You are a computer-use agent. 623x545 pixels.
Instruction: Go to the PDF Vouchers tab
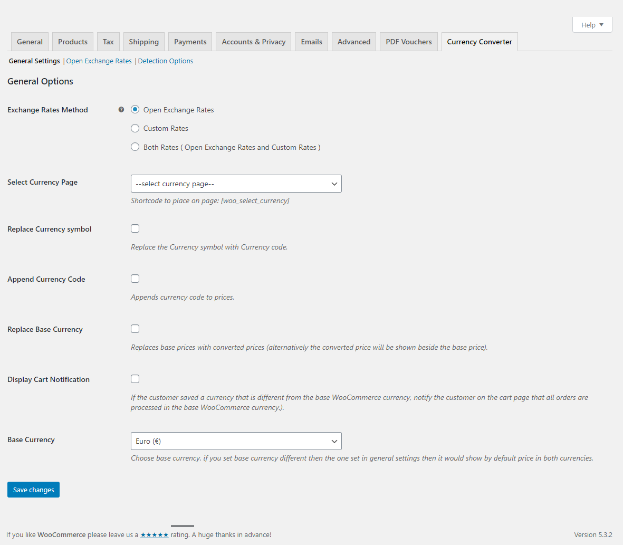tap(408, 42)
